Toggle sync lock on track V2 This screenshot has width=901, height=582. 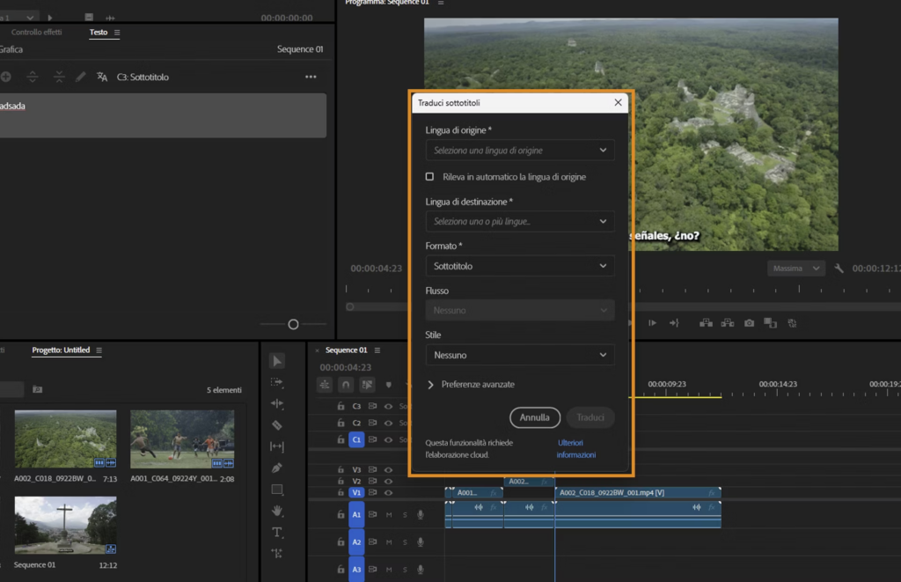click(372, 481)
